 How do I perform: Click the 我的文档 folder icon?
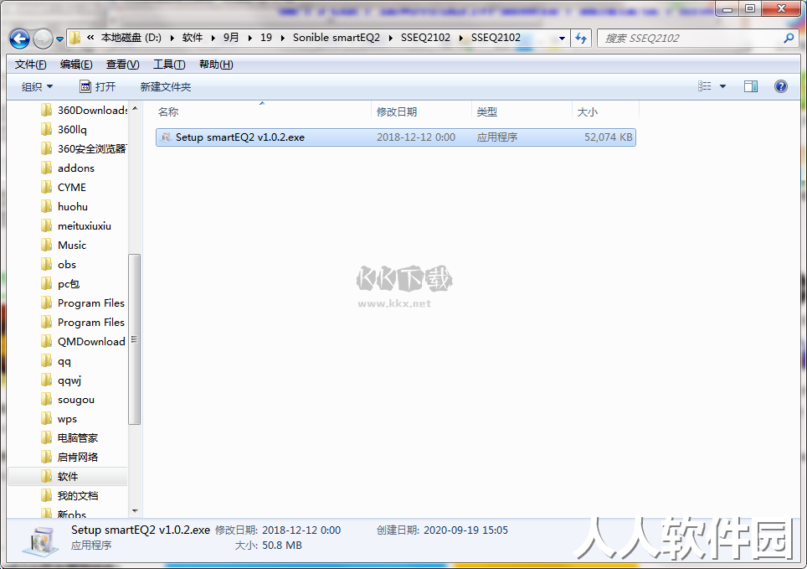click(46, 495)
